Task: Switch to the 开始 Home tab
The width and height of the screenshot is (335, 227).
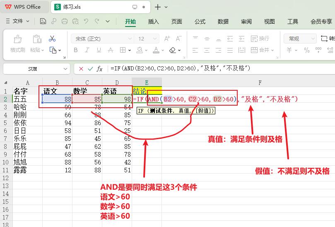Action: 130,22
